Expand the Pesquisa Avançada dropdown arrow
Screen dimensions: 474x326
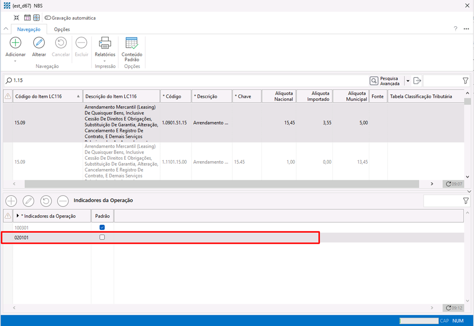point(408,81)
